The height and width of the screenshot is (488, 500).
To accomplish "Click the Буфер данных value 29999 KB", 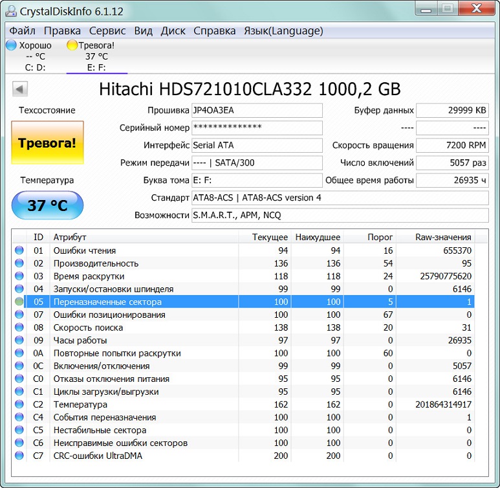I will 453,111.
